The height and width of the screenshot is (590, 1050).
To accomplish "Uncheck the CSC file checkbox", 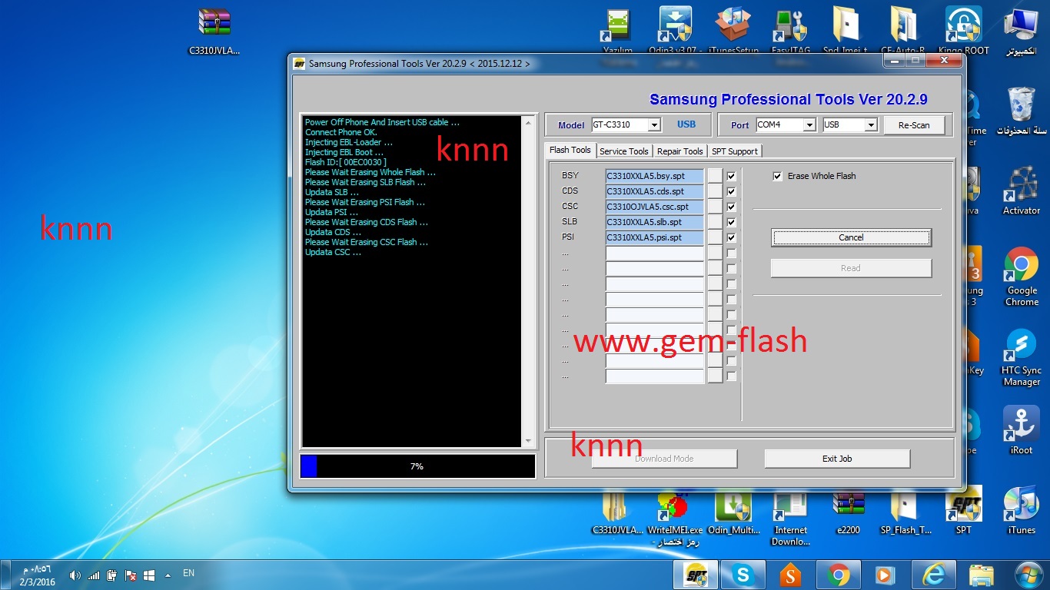I will click(x=731, y=207).
